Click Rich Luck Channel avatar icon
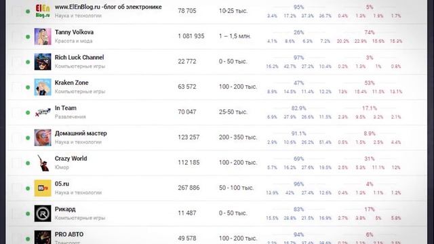 pyautogui.click(x=43, y=62)
